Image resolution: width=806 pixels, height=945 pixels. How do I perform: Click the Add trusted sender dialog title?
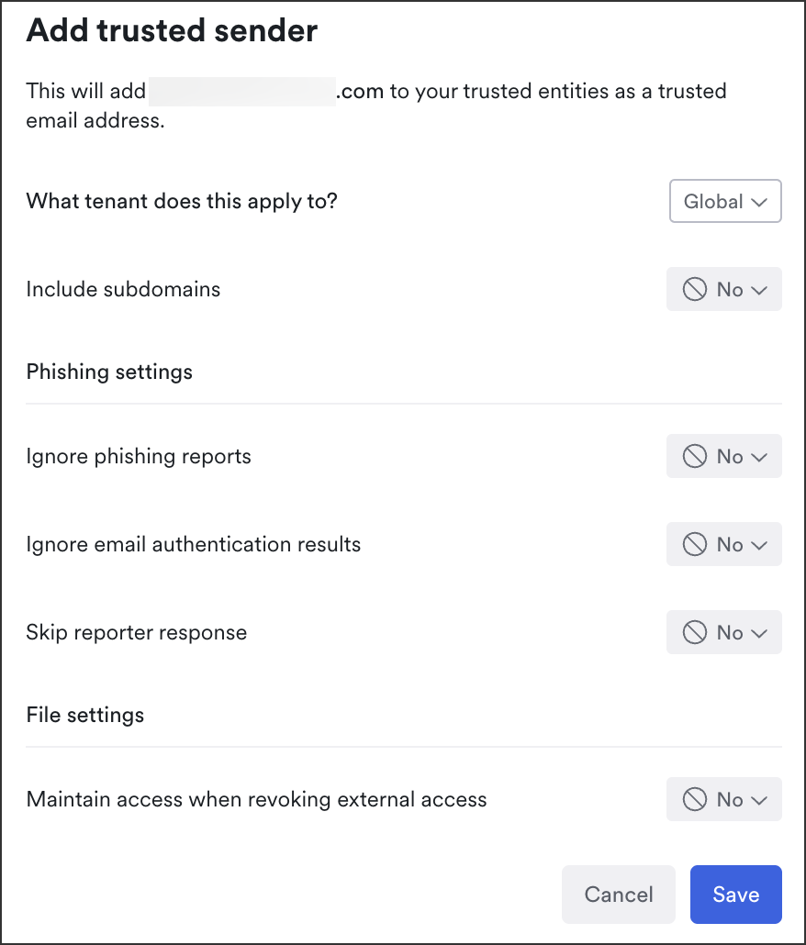coord(172,30)
